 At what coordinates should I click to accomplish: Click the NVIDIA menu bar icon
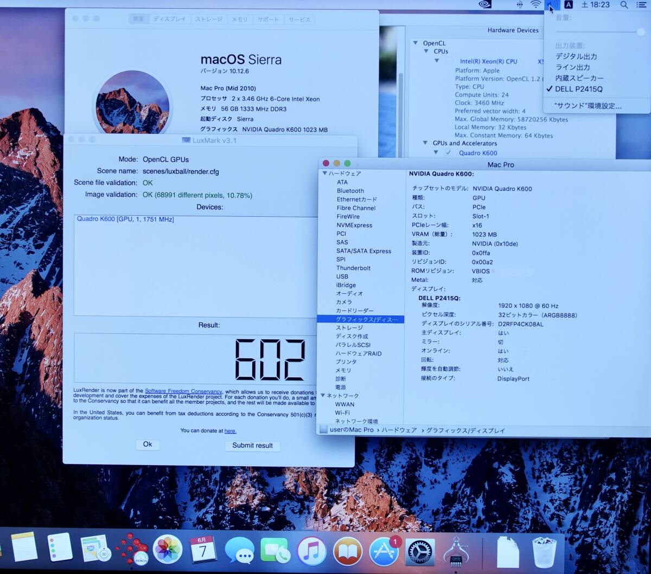[x=485, y=4]
